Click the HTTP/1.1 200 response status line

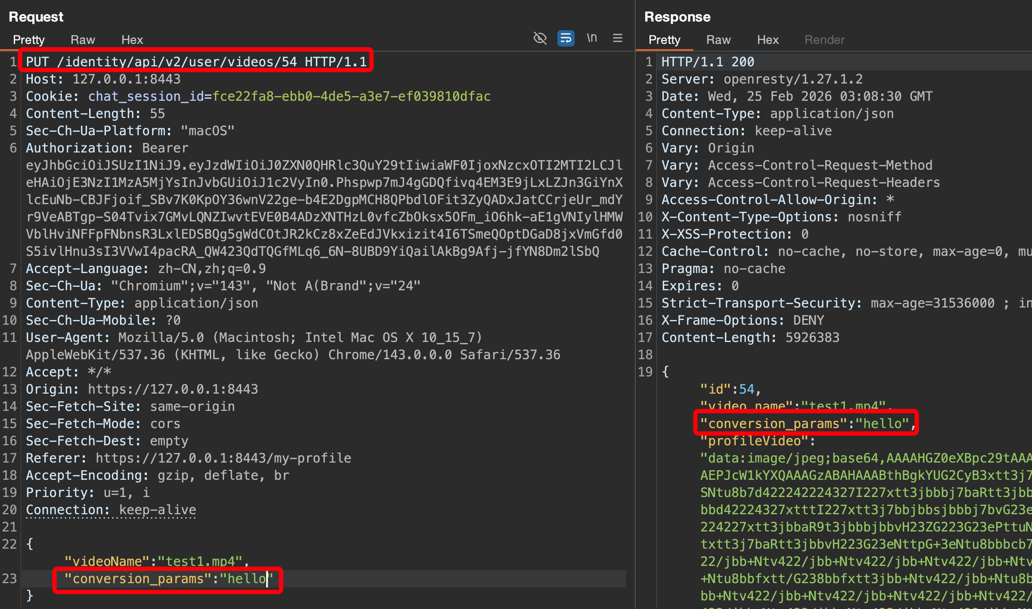pyautogui.click(x=708, y=62)
